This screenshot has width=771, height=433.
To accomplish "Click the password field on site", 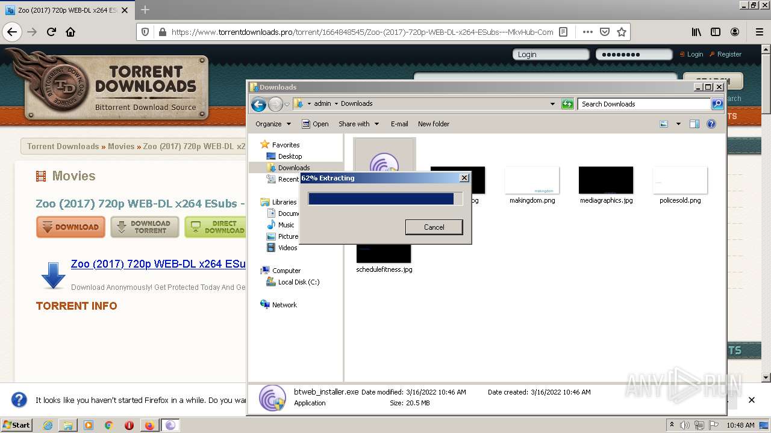I will click(634, 54).
